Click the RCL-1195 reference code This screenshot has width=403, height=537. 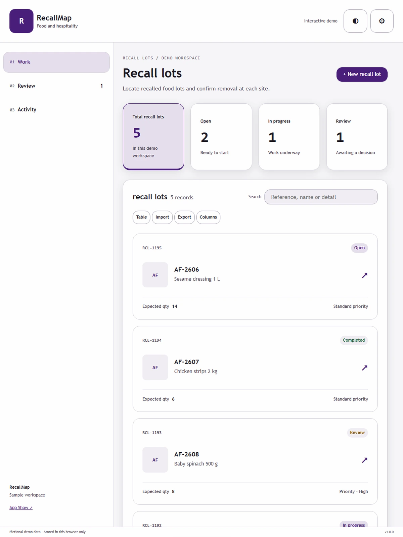(x=152, y=248)
